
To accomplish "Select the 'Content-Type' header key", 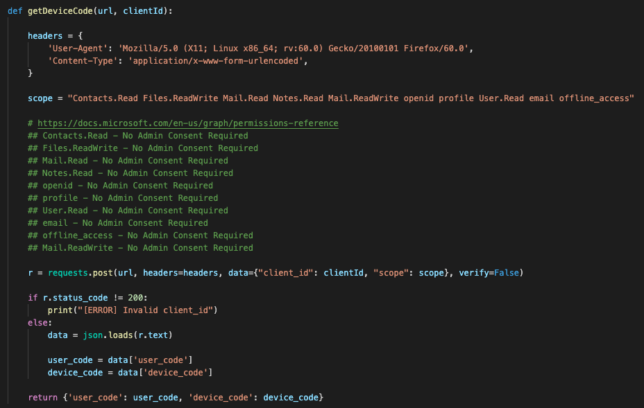I will (x=78, y=61).
